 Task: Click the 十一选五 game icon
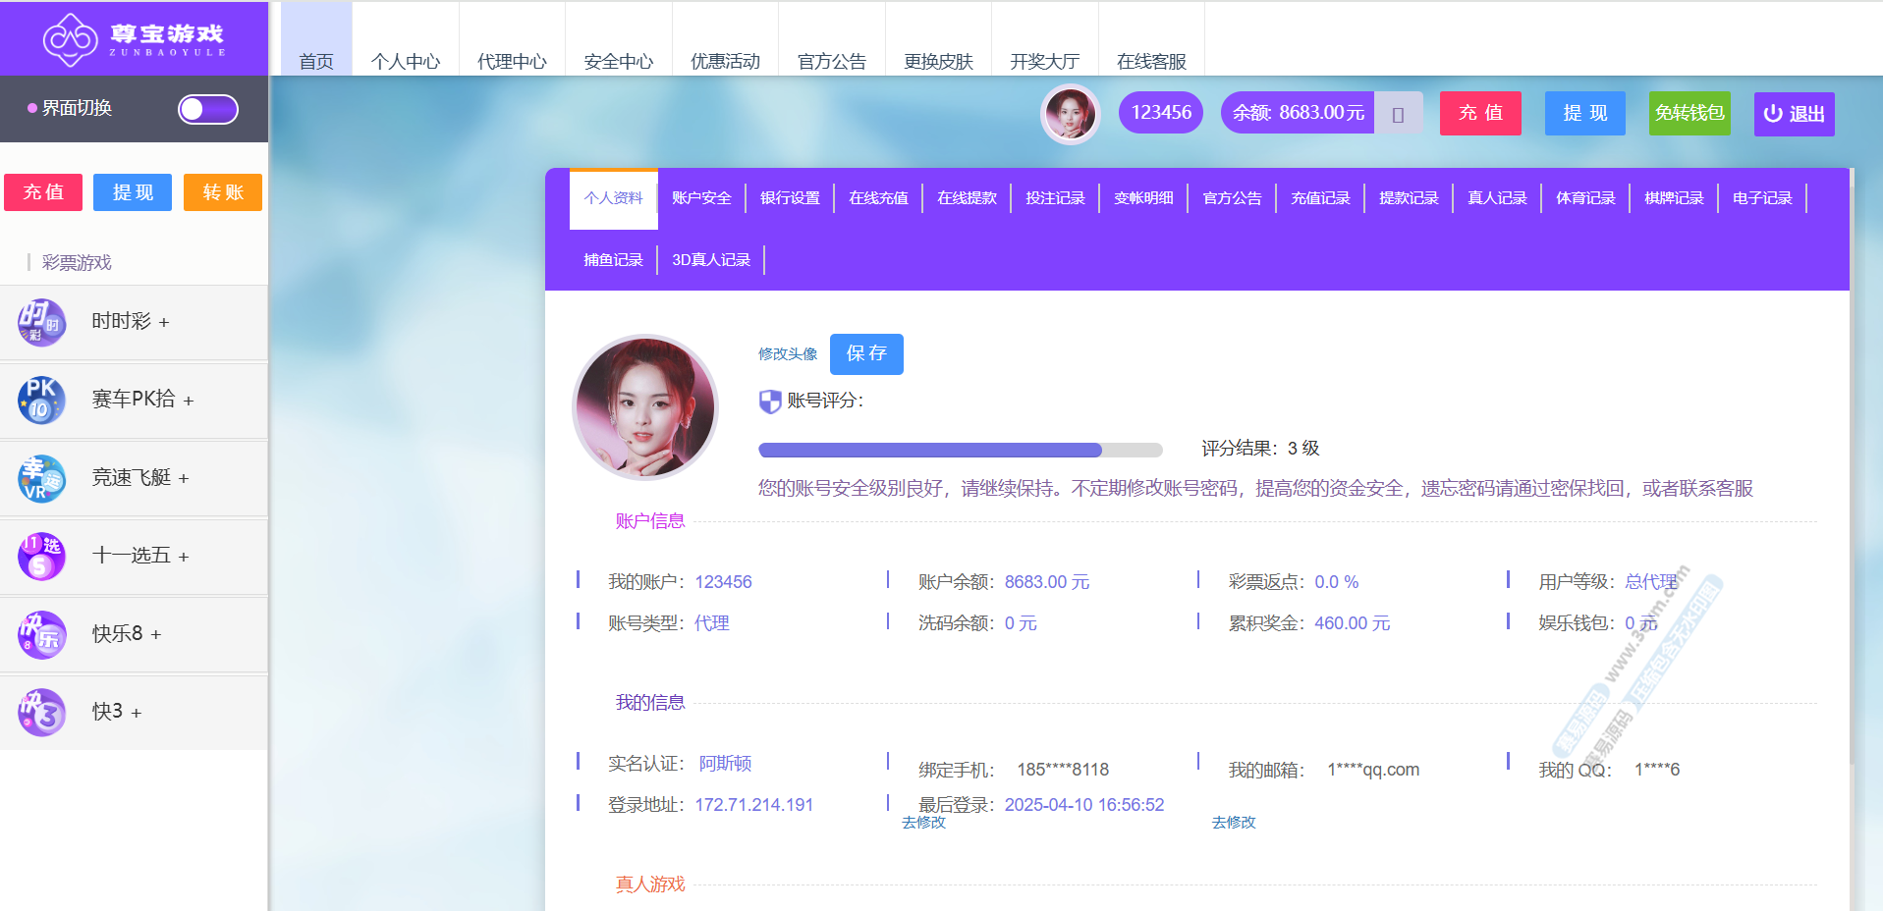click(x=41, y=556)
